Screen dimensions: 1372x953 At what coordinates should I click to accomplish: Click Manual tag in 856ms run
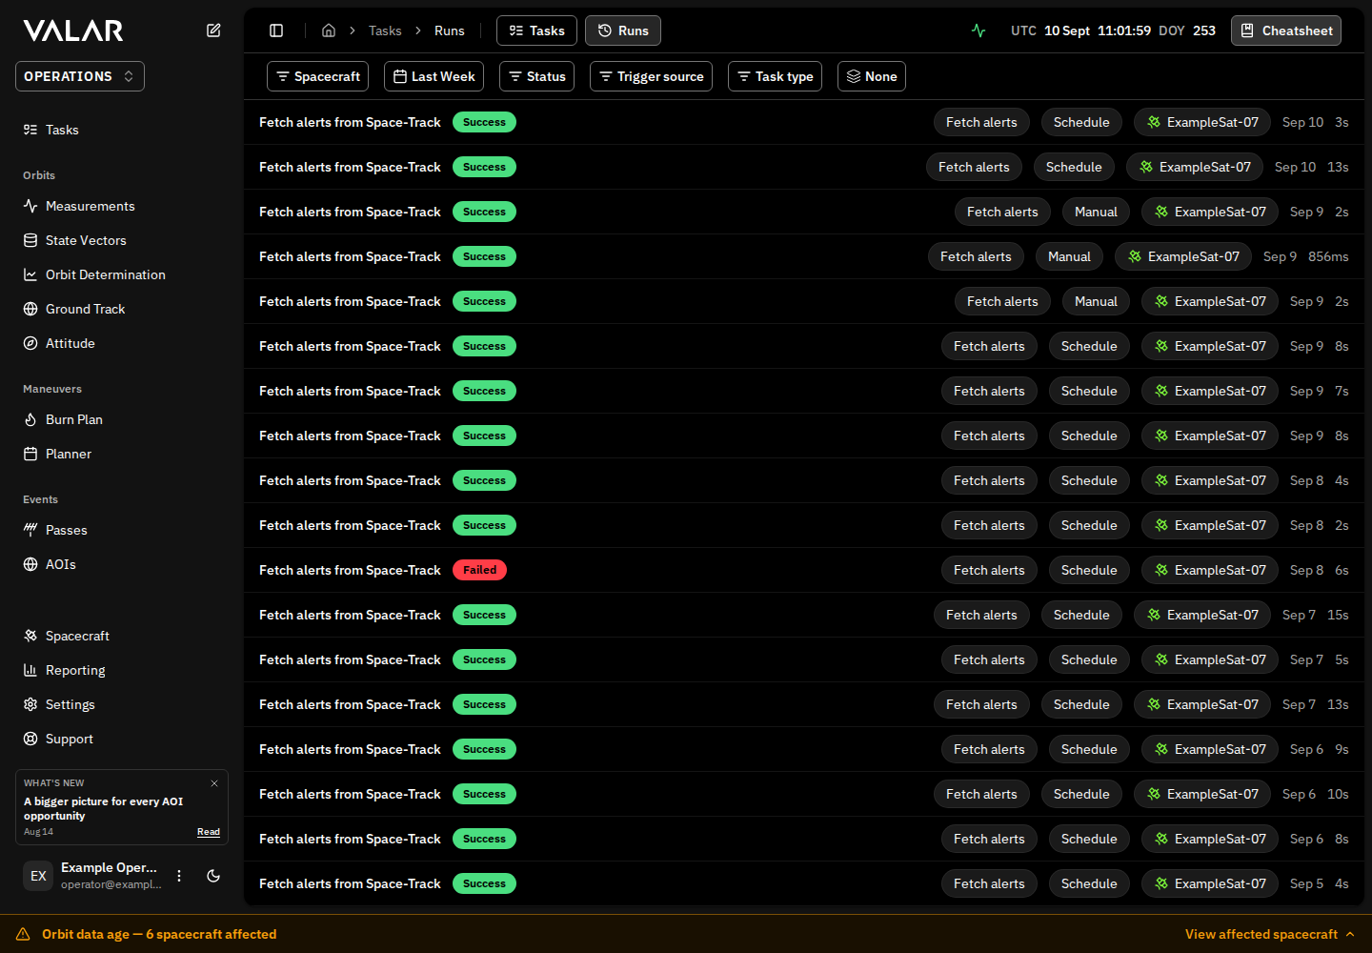click(x=1069, y=256)
